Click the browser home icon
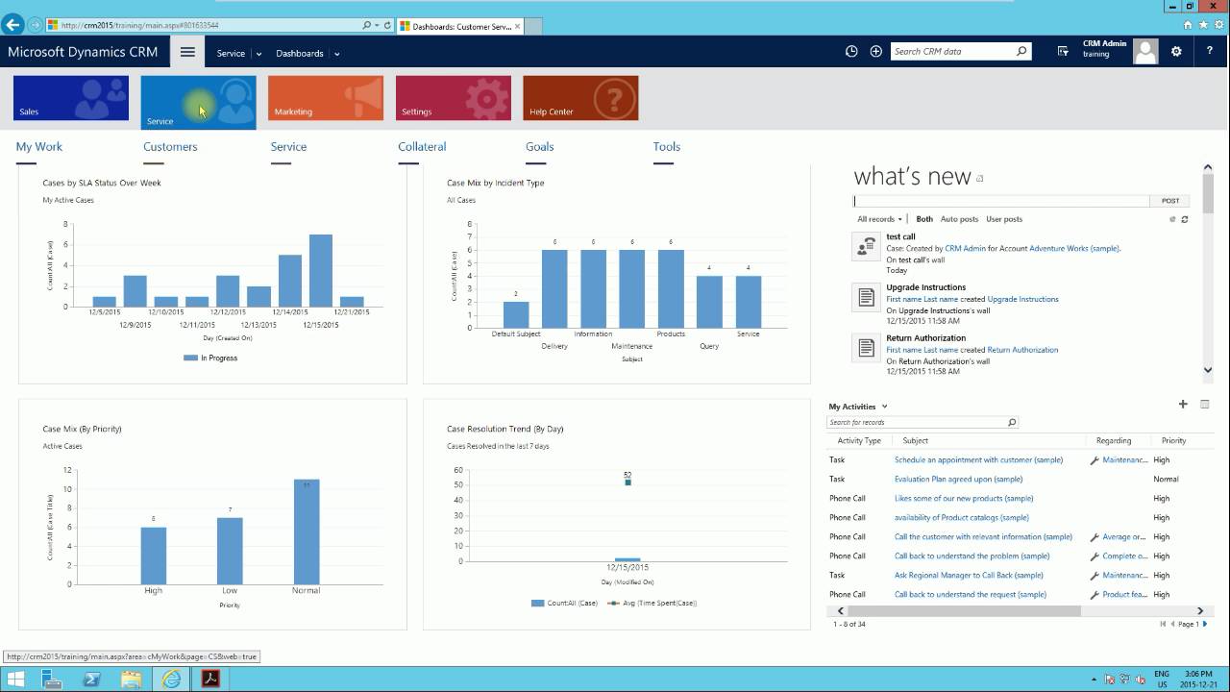 [1189, 25]
